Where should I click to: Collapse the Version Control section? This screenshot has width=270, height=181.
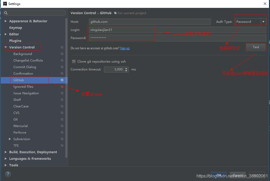(x=6, y=47)
